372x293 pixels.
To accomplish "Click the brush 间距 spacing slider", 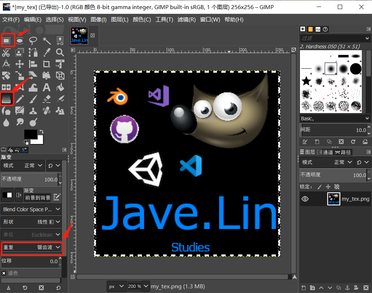I will pyautogui.click(x=333, y=130).
